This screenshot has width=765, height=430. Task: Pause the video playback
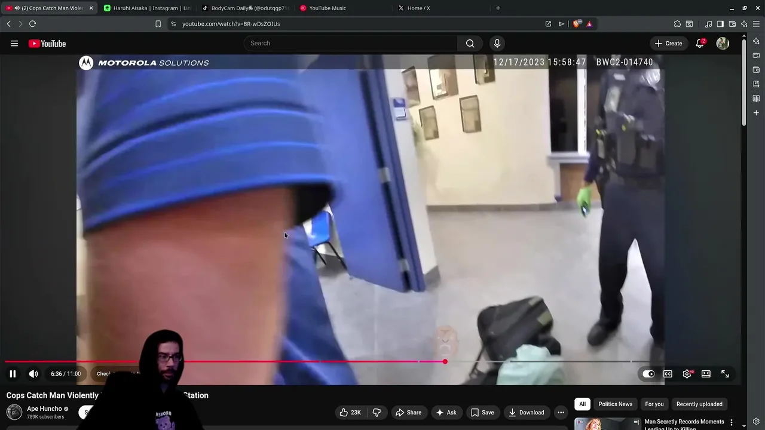coord(13,374)
